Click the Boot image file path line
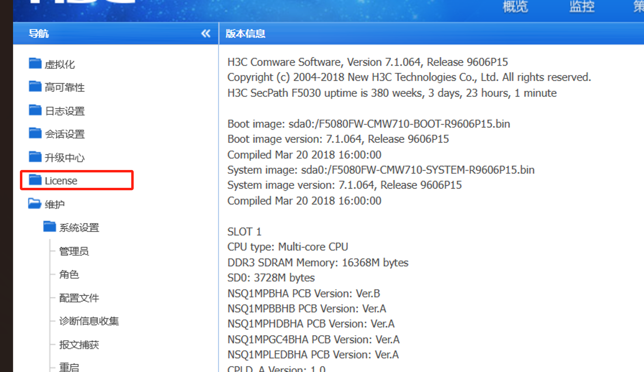 coord(369,124)
